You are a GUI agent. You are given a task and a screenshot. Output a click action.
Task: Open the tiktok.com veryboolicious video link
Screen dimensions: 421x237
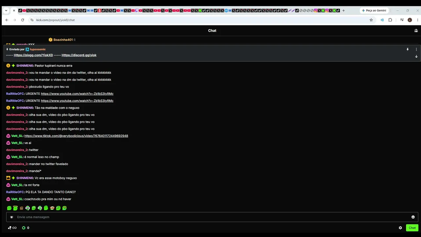76,136
